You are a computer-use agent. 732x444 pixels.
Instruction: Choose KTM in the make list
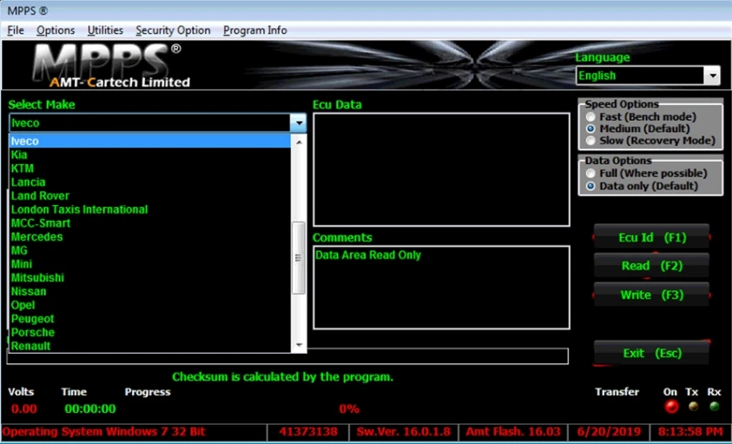[x=150, y=169]
